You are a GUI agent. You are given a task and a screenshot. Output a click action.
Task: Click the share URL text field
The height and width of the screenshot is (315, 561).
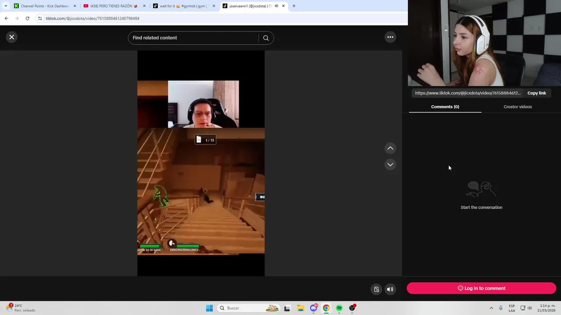coord(468,93)
